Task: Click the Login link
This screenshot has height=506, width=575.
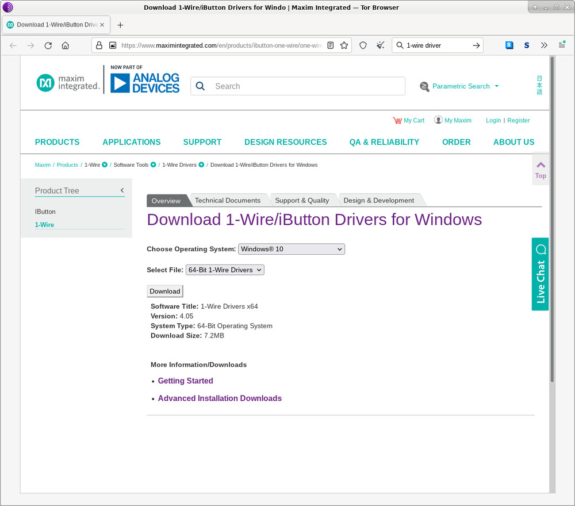Action: click(x=493, y=120)
